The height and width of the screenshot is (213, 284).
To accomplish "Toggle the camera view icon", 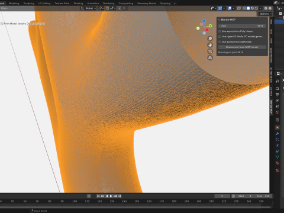I will tap(210, 51).
